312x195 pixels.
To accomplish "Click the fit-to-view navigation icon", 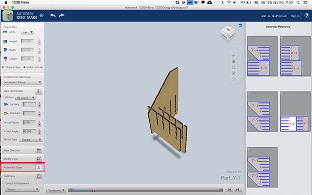I will (233, 74).
